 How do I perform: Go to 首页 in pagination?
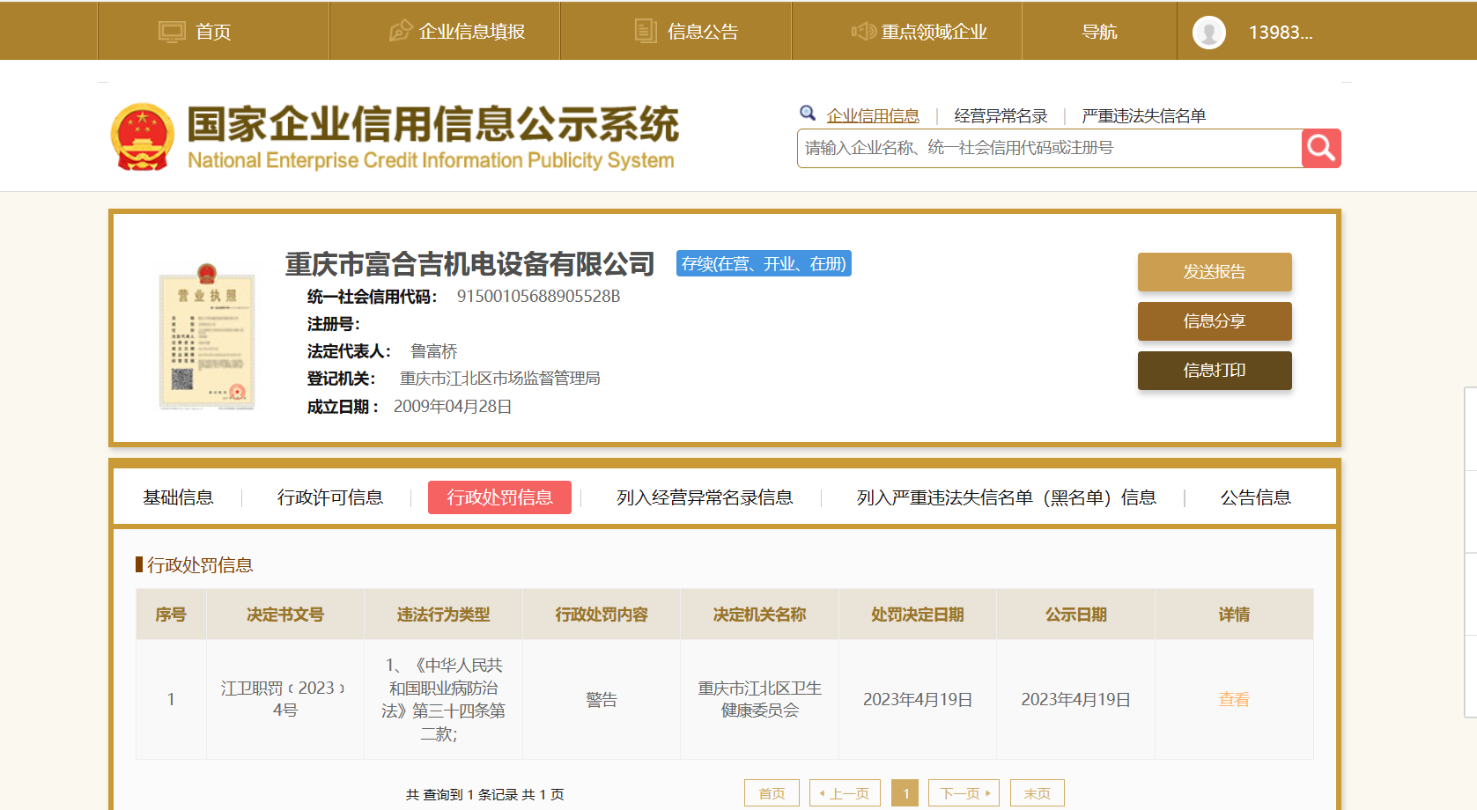772,793
